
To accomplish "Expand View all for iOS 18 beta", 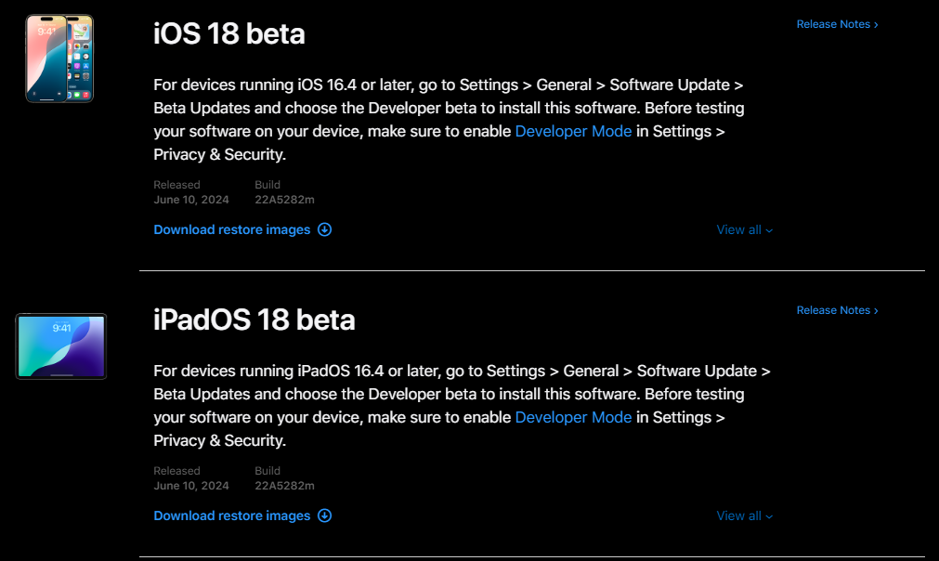I will pos(744,229).
